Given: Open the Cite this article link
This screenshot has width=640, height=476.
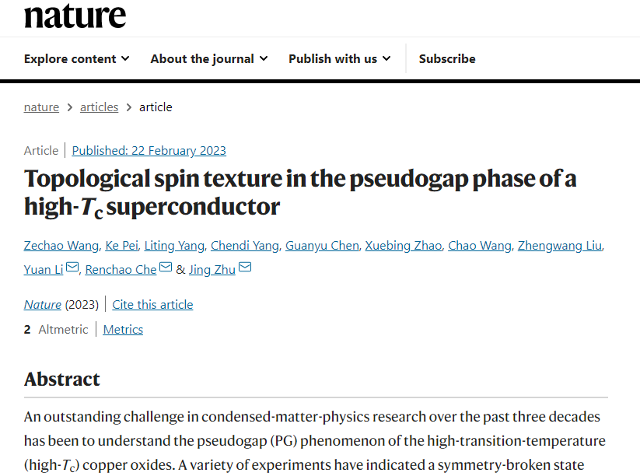Looking at the screenshot, I should [x=152, y=305].
